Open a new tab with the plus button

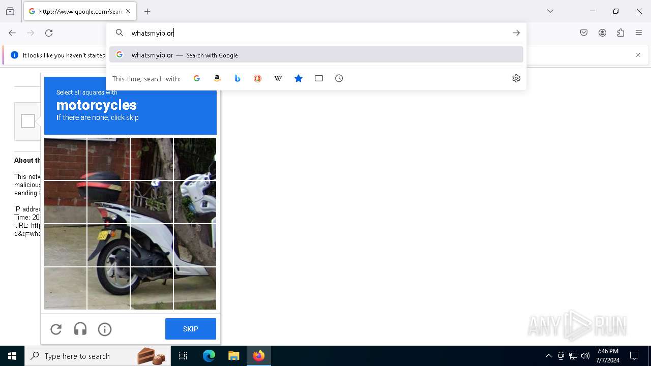pos(147,11)
